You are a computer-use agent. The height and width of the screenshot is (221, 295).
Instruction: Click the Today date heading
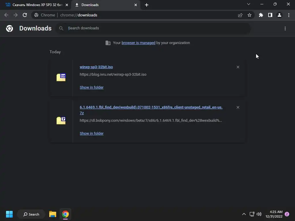[x=55, y=52]
